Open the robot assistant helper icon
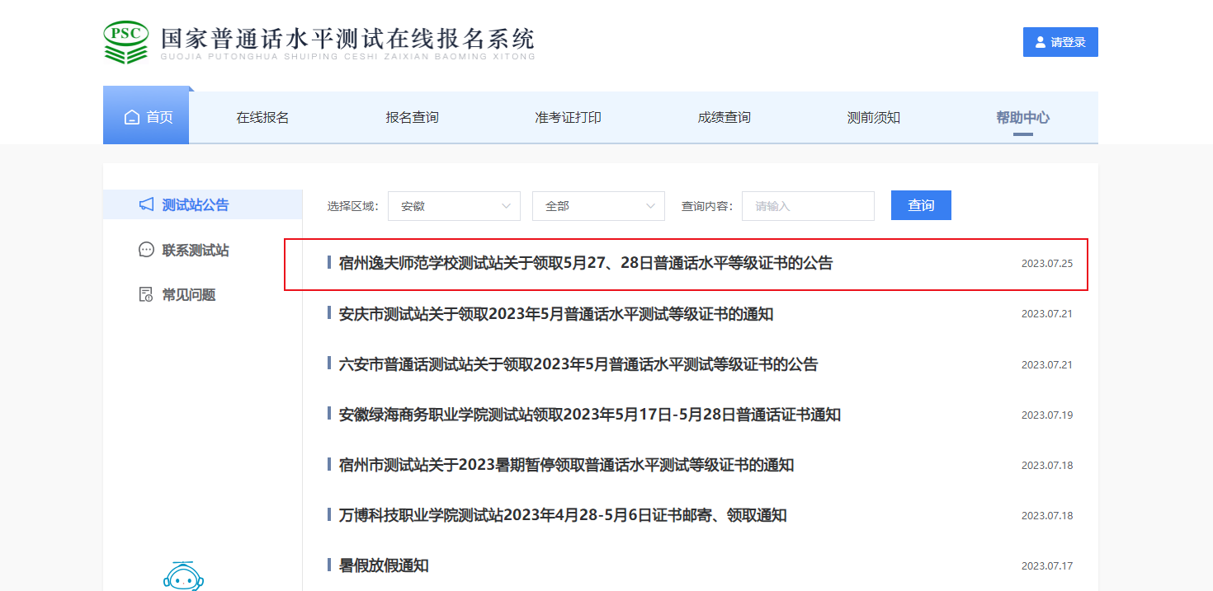This screenshot has width=1213, height=591. coord(183,576)
